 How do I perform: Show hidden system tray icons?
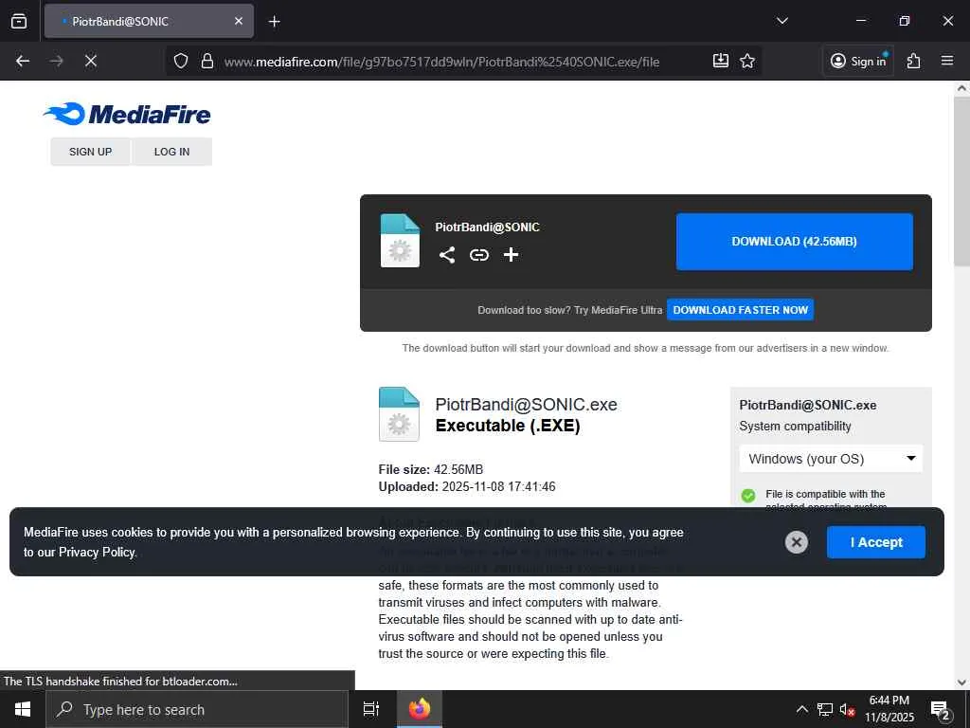click(801, 709)
